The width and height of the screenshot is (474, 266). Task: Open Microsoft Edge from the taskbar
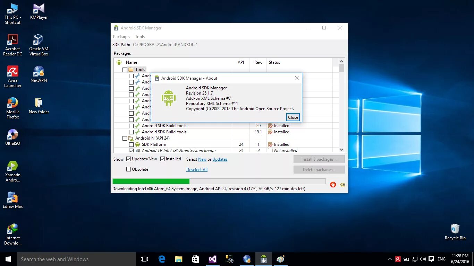(x=162, y=259)
